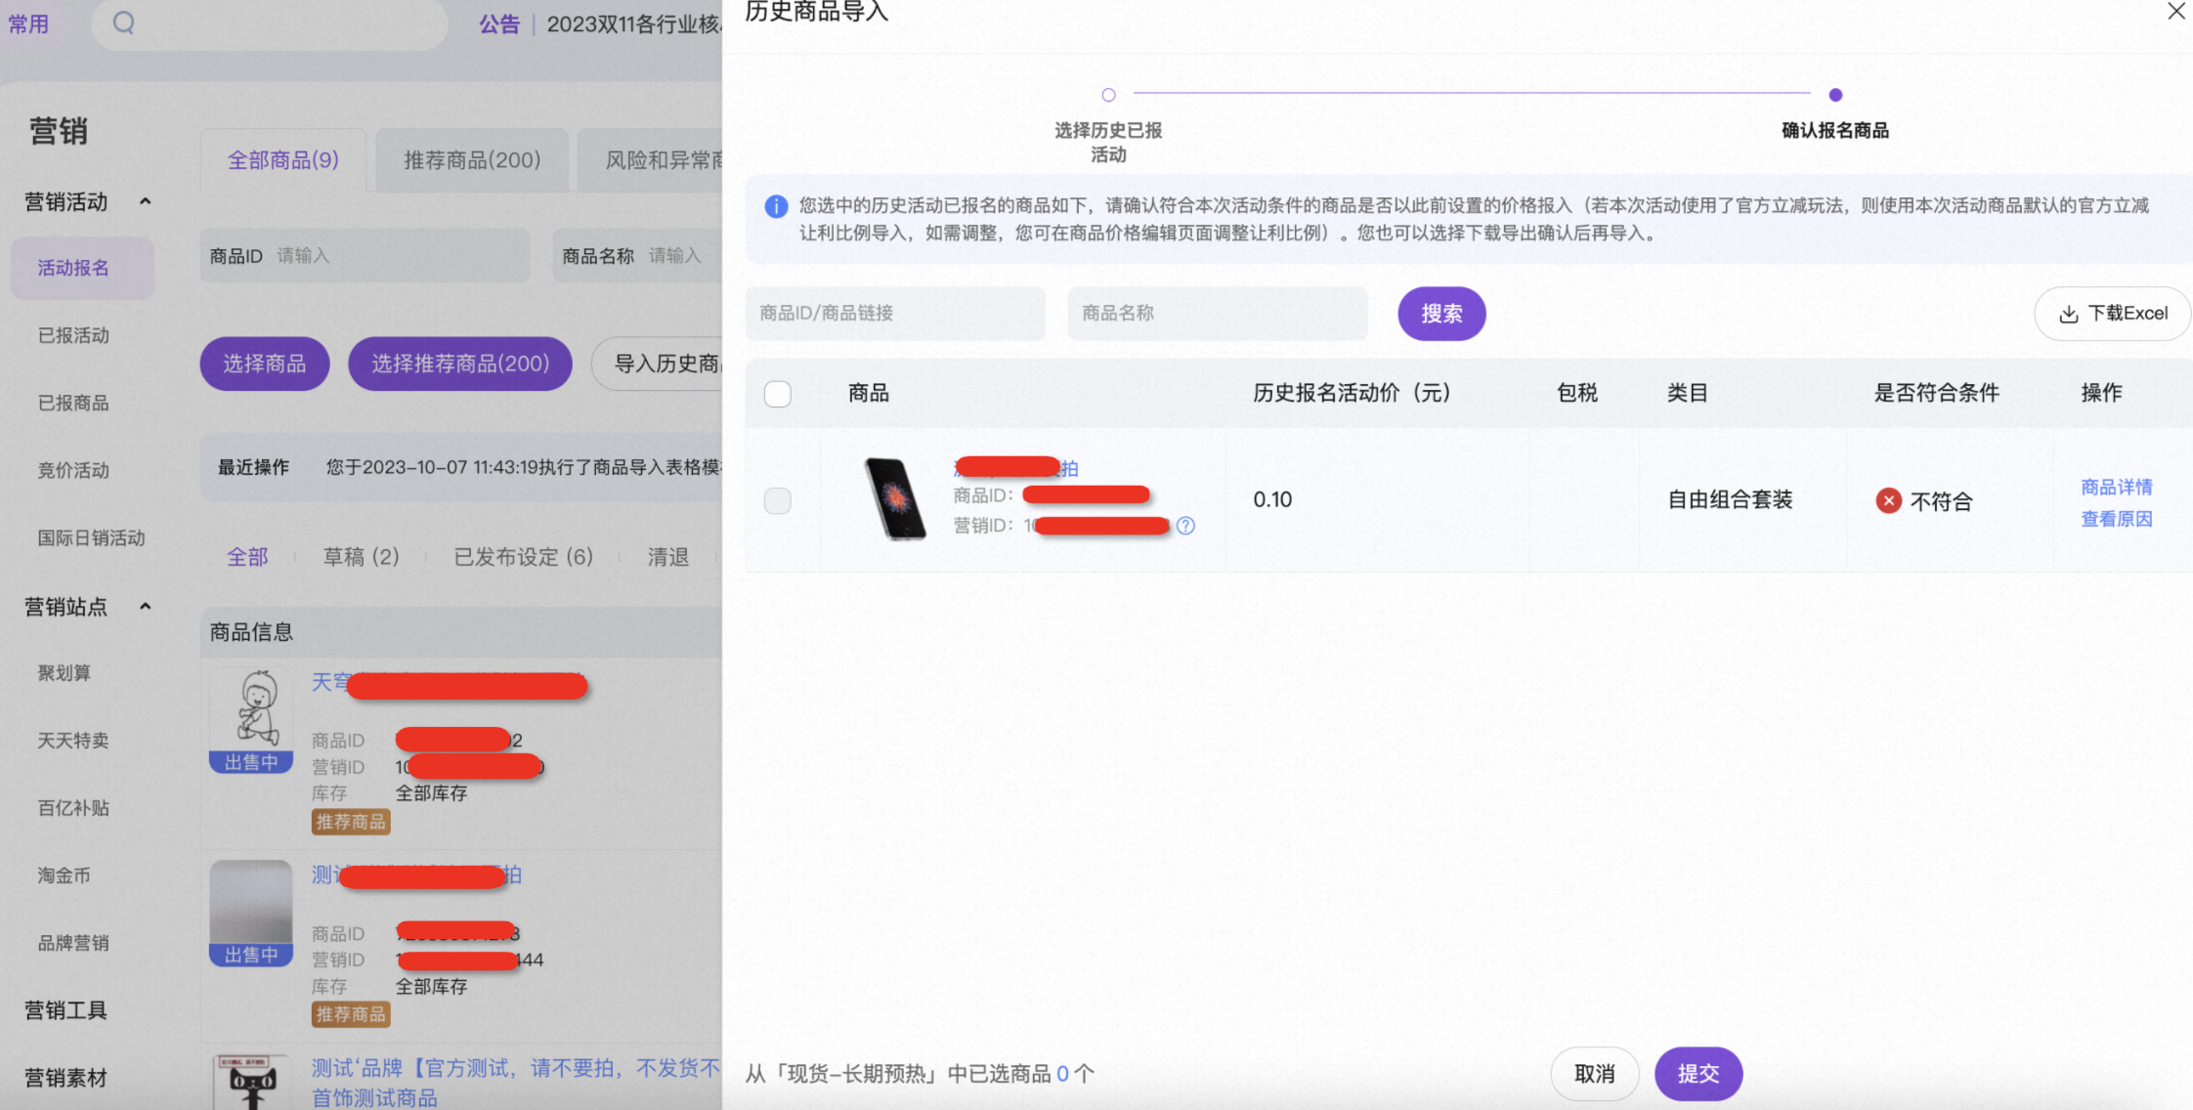Open 竞价活动 in sidebar
2193x1110 pixels.
click(x=73, y=470)
